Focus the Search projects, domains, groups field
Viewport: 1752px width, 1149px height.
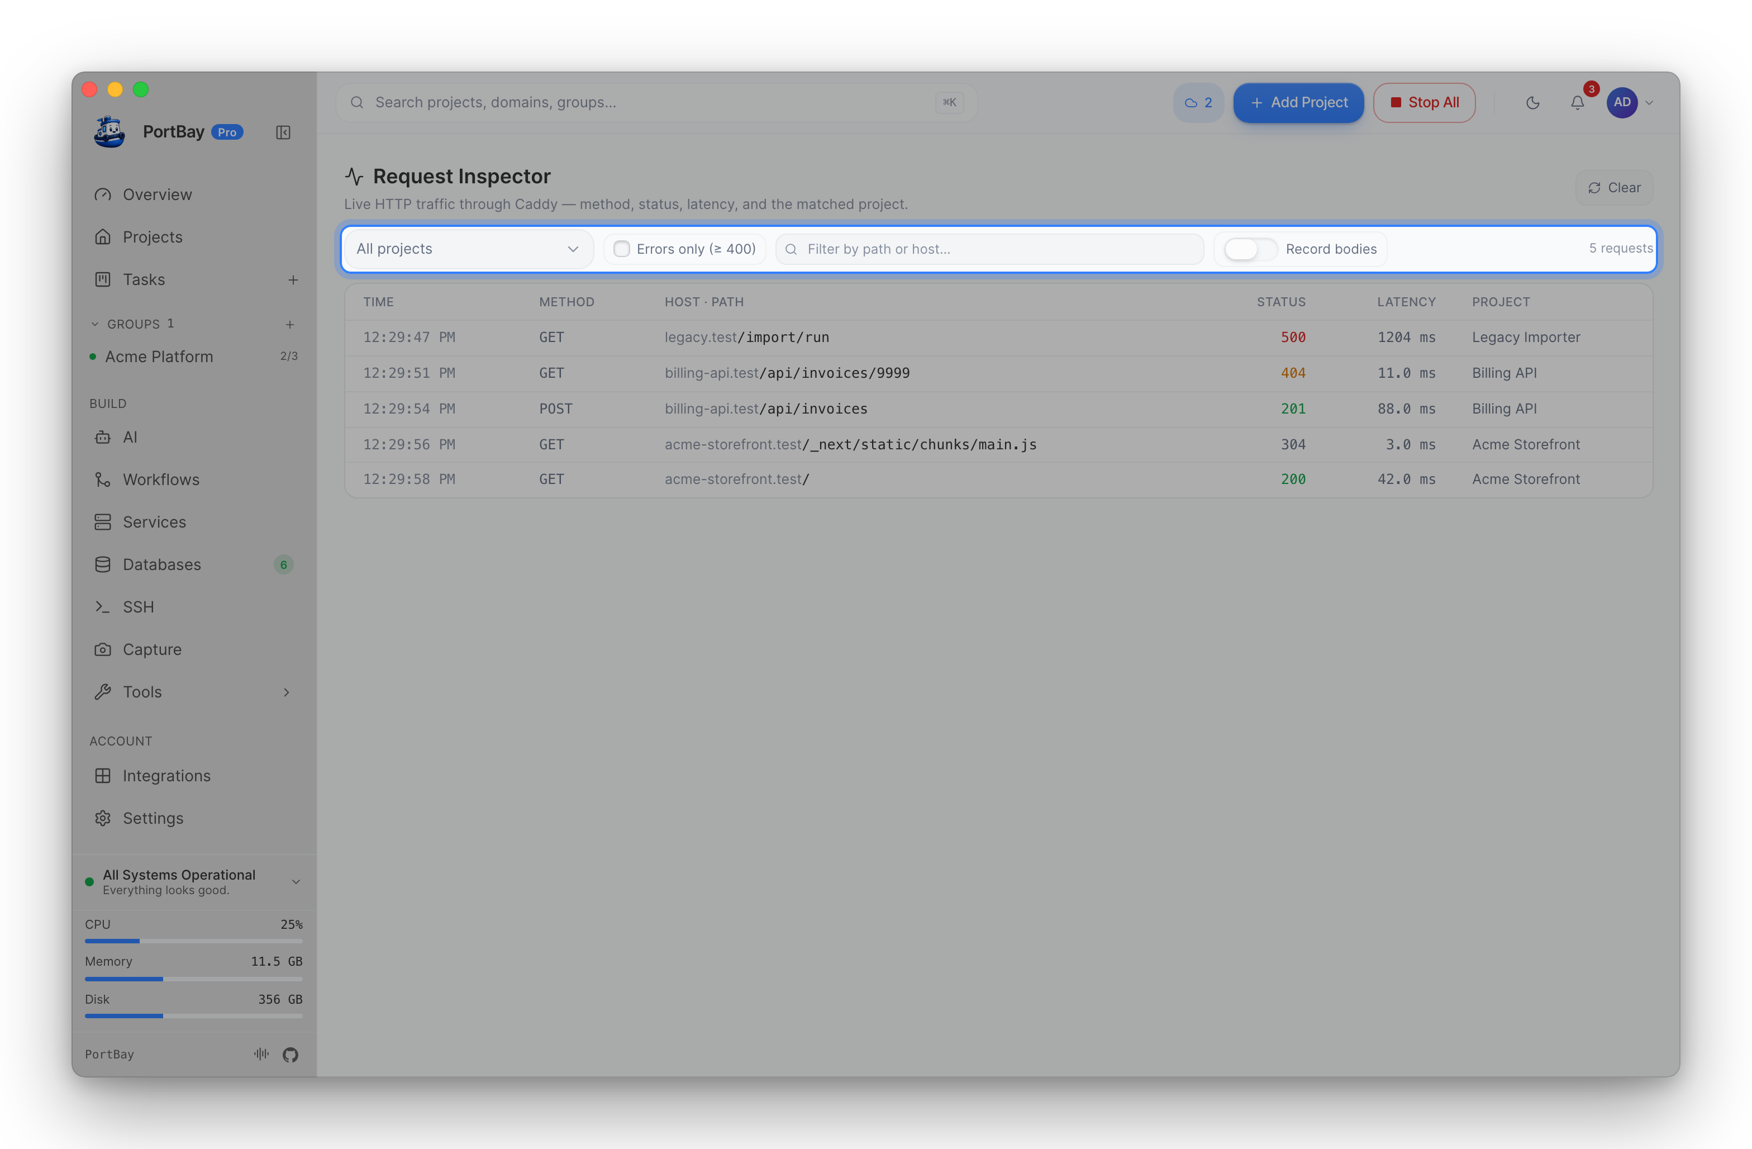(x=656, y=103)
